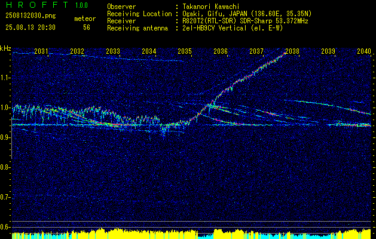
Task: Click time marker 2032
Action: click(77, 51)
